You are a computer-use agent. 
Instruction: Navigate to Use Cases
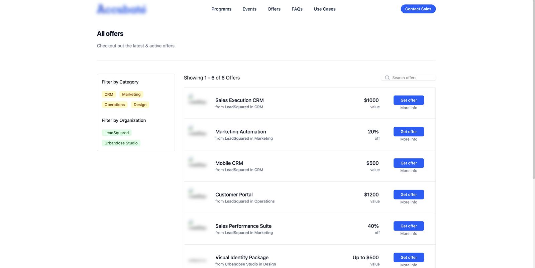[325, 9]
